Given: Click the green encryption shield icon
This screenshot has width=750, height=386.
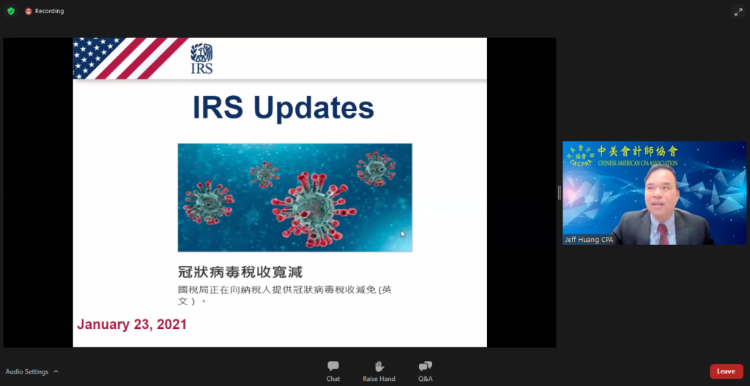Looking at the screenshot, I should (11, 11).
